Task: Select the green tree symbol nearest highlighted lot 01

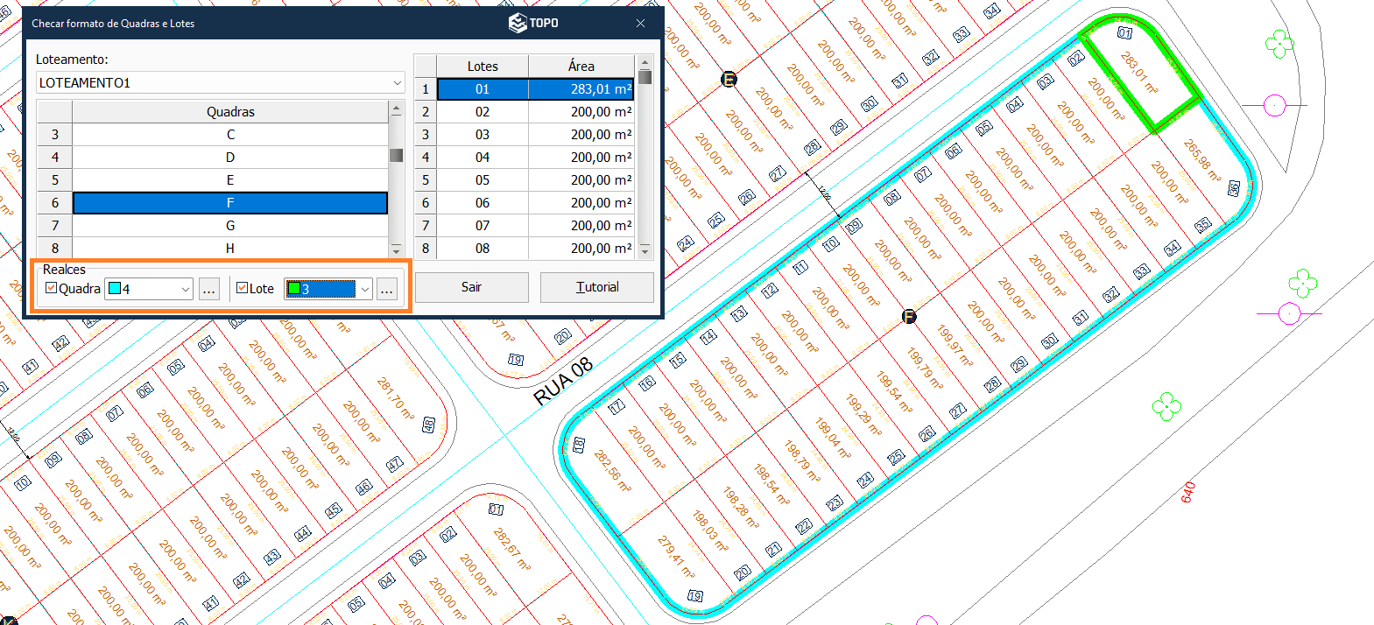Action: pos(1279,43)
